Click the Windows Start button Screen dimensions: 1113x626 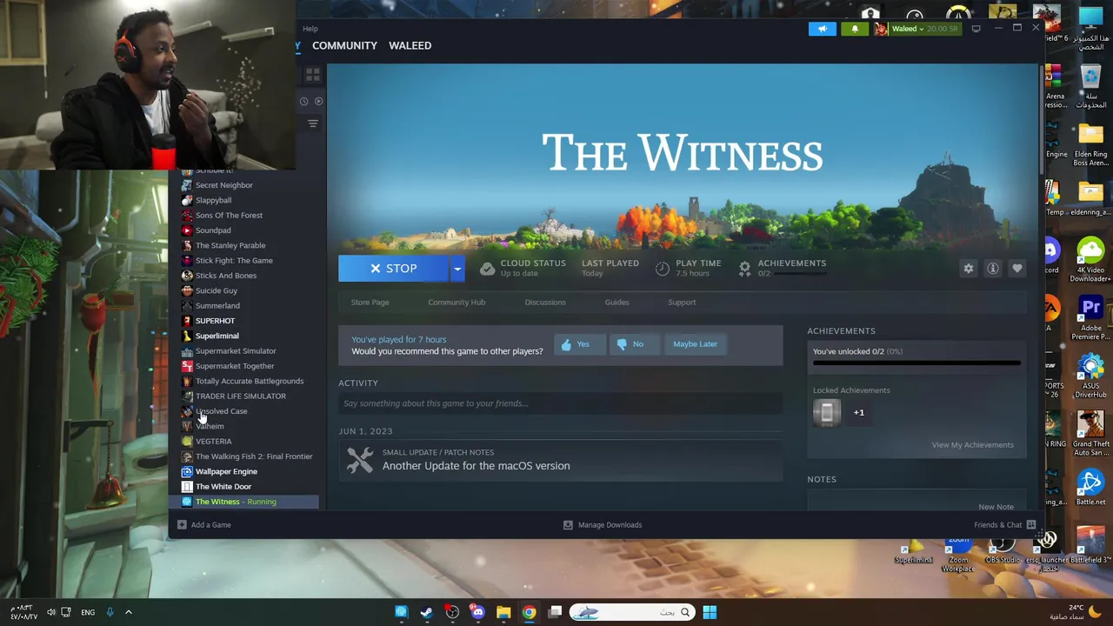pos(710,612)
